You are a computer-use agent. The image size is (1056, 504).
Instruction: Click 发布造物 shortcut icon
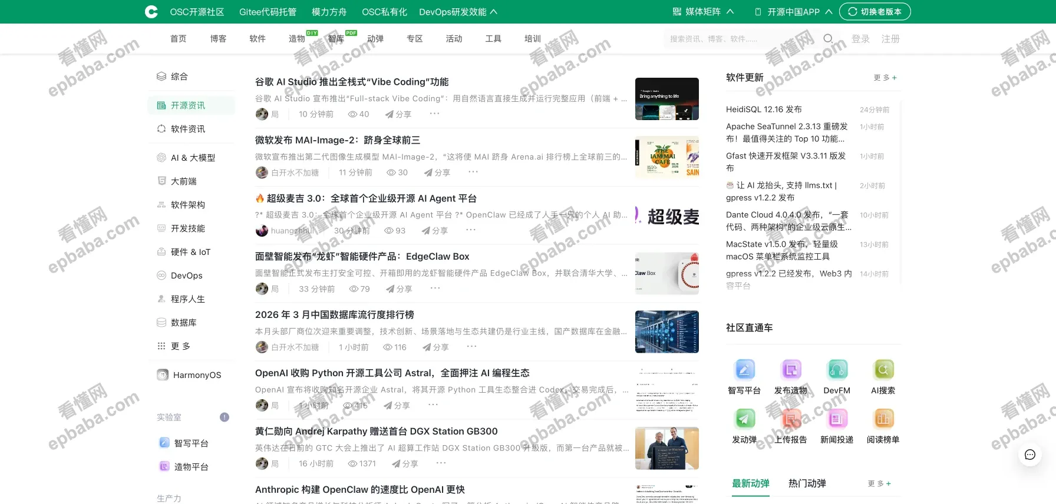791,370
